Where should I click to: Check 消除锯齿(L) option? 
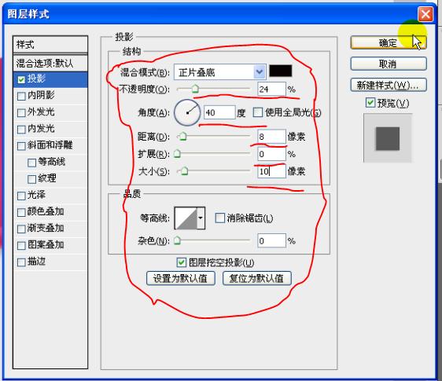pos(220,218)
